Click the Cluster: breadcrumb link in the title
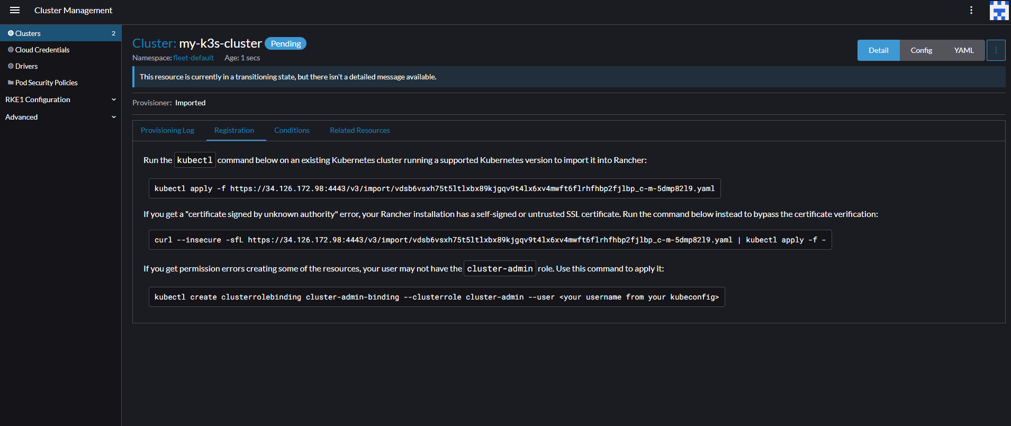This screenshot has width=1011, height=426. tap(154, 43)
